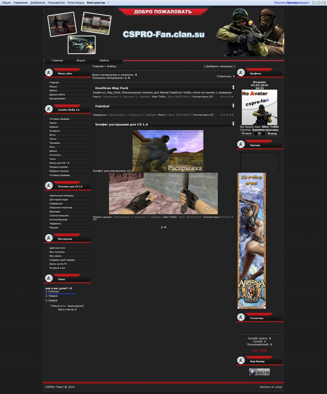Open the Распрыжка screenshot image
327x394 pixels.
(x=168, y=151)
